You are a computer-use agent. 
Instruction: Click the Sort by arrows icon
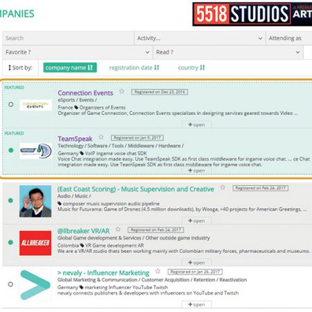[x=10, y=68]
